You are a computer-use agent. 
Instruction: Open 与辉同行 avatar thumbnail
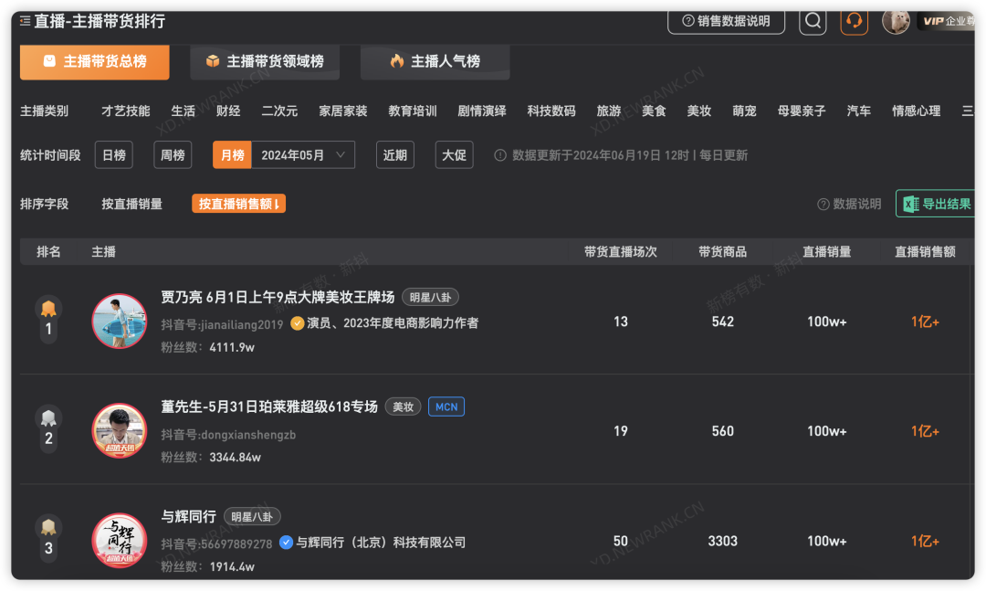pos(120,540)
